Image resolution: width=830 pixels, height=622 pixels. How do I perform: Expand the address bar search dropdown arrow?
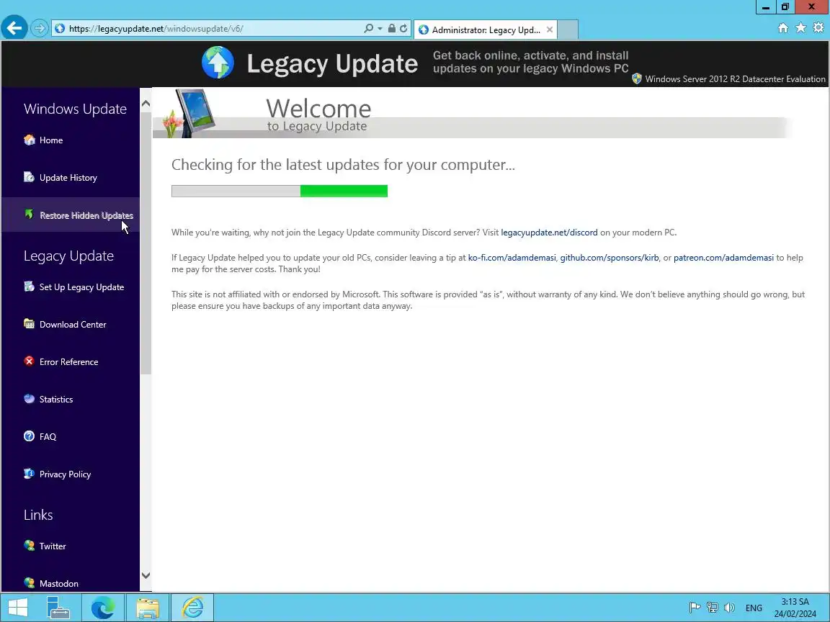click(380, 29)
